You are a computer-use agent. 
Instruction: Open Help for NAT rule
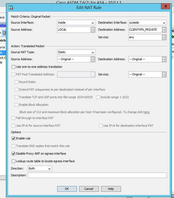(111, 189)
